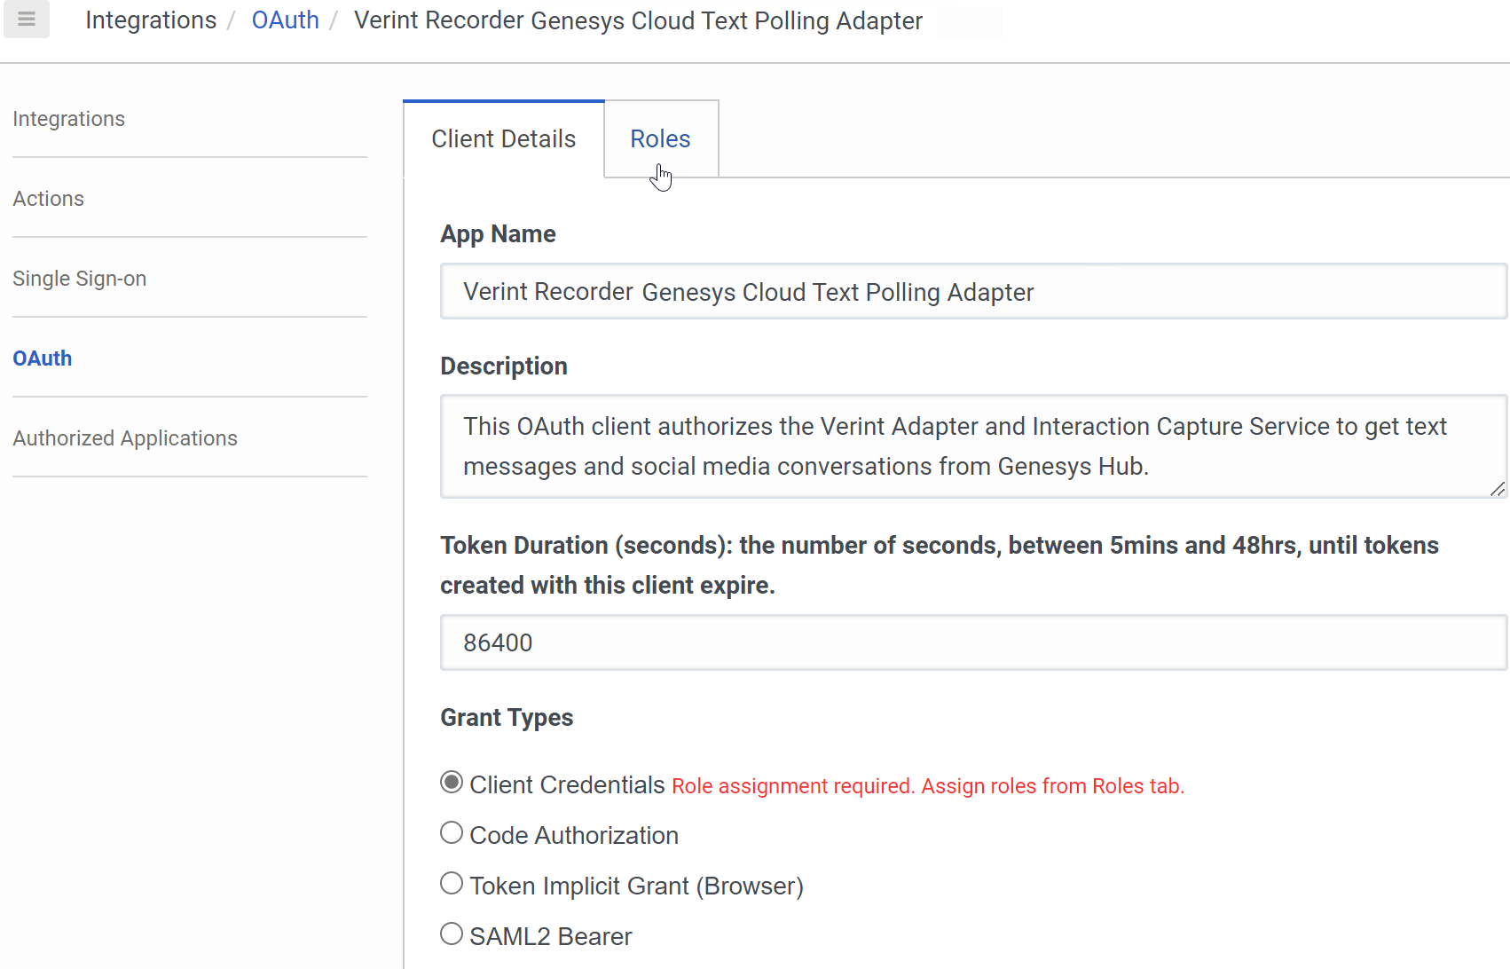Select OAuth in the sidebar

point(42,358)
